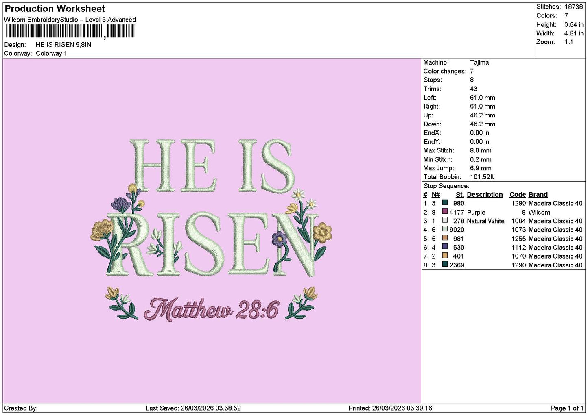Click the Left value 61.0 mm
588x415 pixels.
pos(483,98)
